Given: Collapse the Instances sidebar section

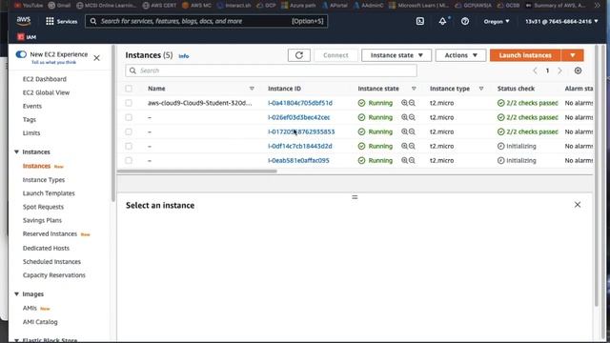Looking at the screenshot, I should 17,151.
